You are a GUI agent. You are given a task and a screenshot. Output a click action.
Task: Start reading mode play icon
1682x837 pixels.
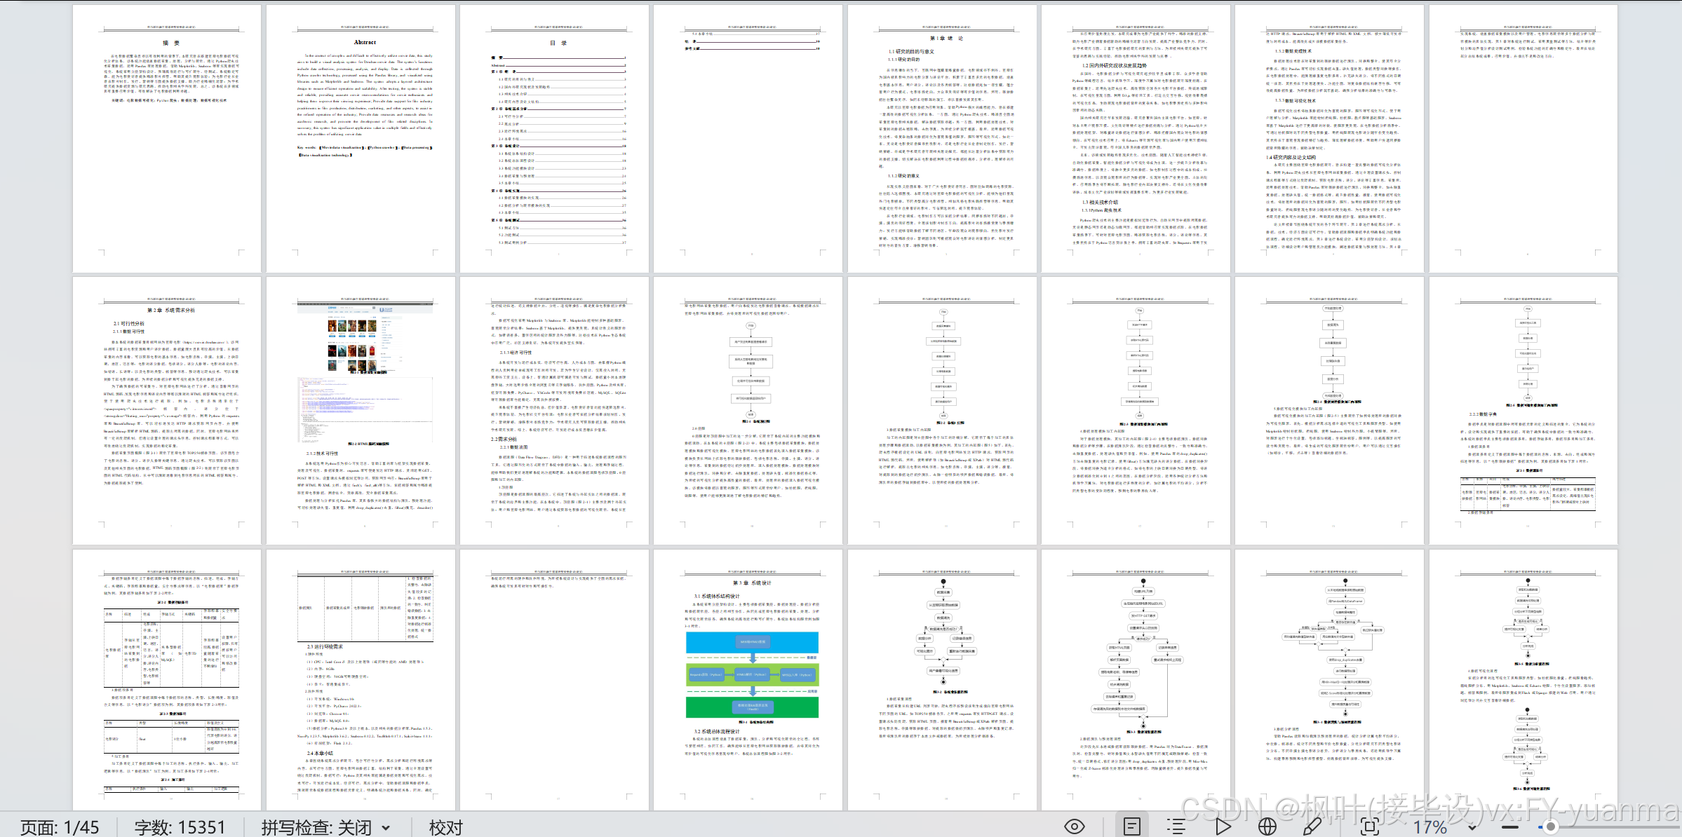click(1223, 826)
